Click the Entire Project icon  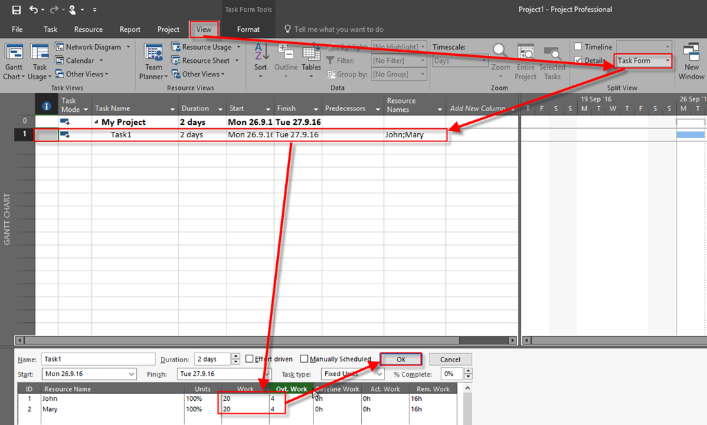coord(525,53)
